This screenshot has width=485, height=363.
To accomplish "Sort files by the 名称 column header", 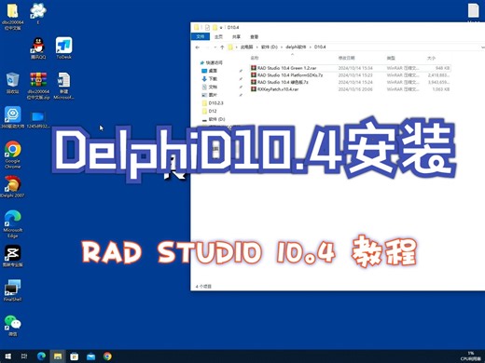I will pos(255,58).
